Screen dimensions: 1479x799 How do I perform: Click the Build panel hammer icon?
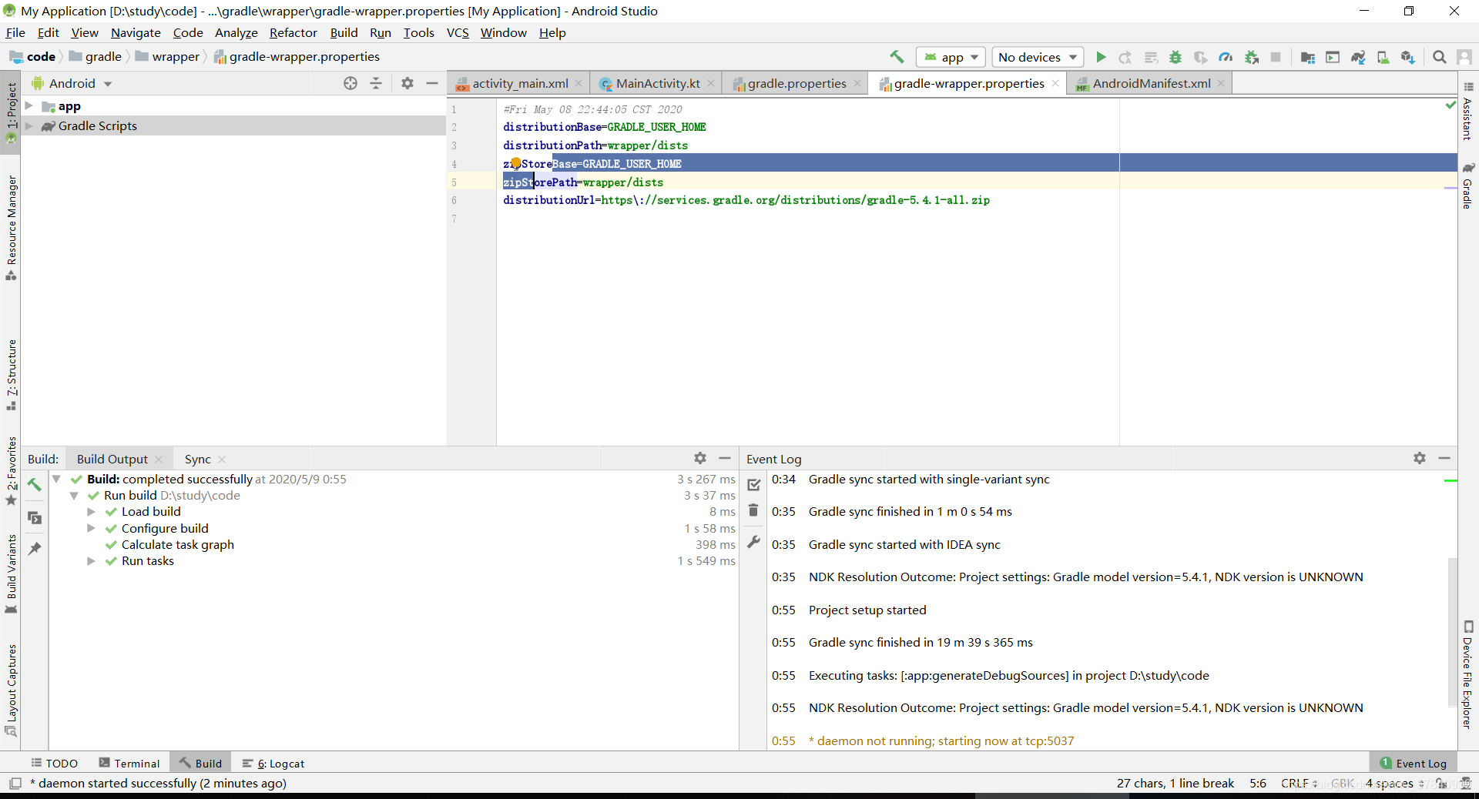[x=35, y=485]
